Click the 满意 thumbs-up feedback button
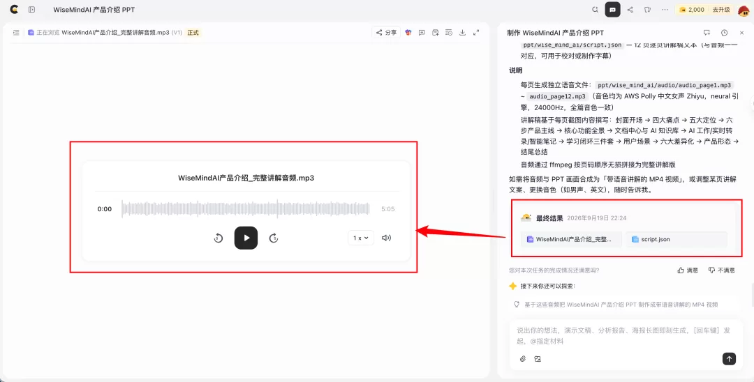Image resolution: width=754 pixels, height=382 pixels. (x=688, y=270)
